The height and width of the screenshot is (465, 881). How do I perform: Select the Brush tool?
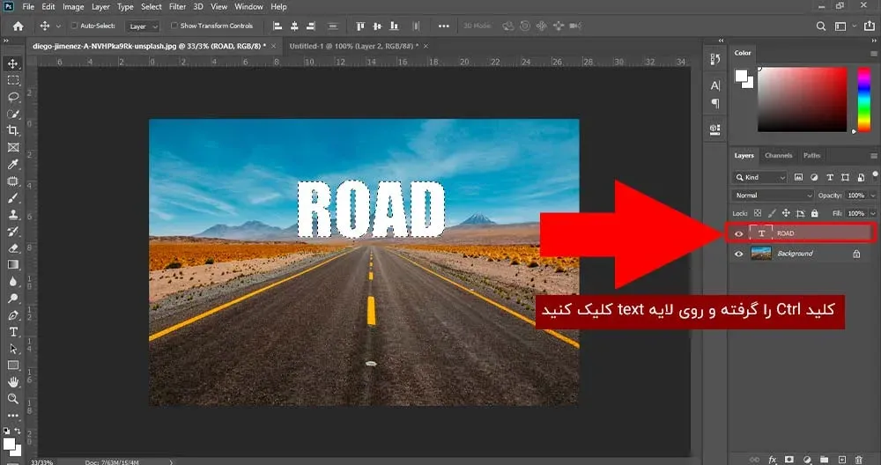13,197
